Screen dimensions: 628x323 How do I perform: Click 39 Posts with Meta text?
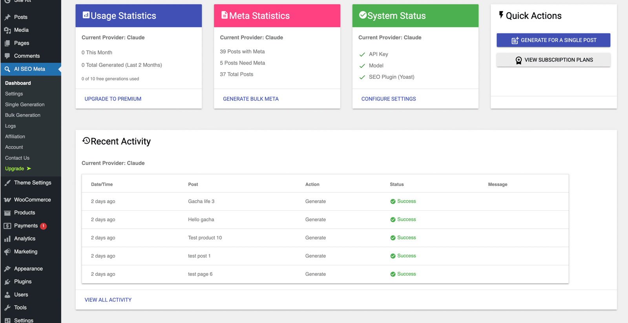click(x=242, y=51)
